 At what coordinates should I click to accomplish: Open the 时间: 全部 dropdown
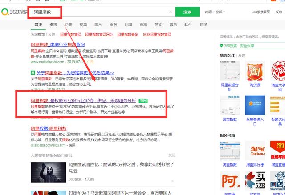pos(215,12)
